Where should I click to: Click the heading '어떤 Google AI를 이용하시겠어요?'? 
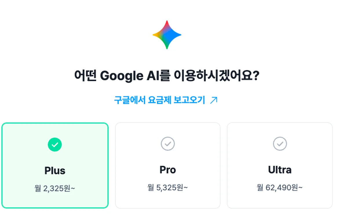167,75
